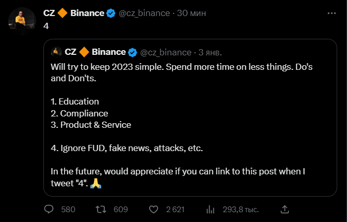Like the tweet with the heart icon
The width and height of the screenshot is (347, 222).
153,210
